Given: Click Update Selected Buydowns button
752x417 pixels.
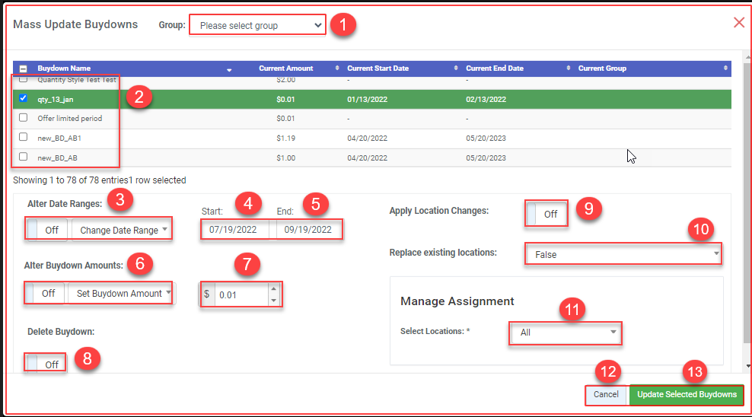Looking at the screenshot, I should [687, 394].
